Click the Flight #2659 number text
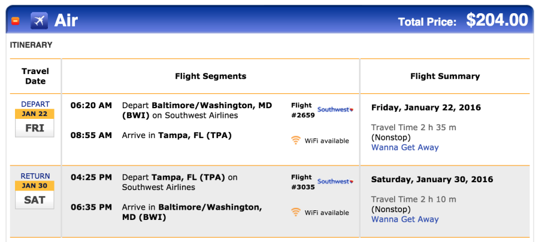The width and height of the screenshot is (539, 242). [x=303, y=110]
